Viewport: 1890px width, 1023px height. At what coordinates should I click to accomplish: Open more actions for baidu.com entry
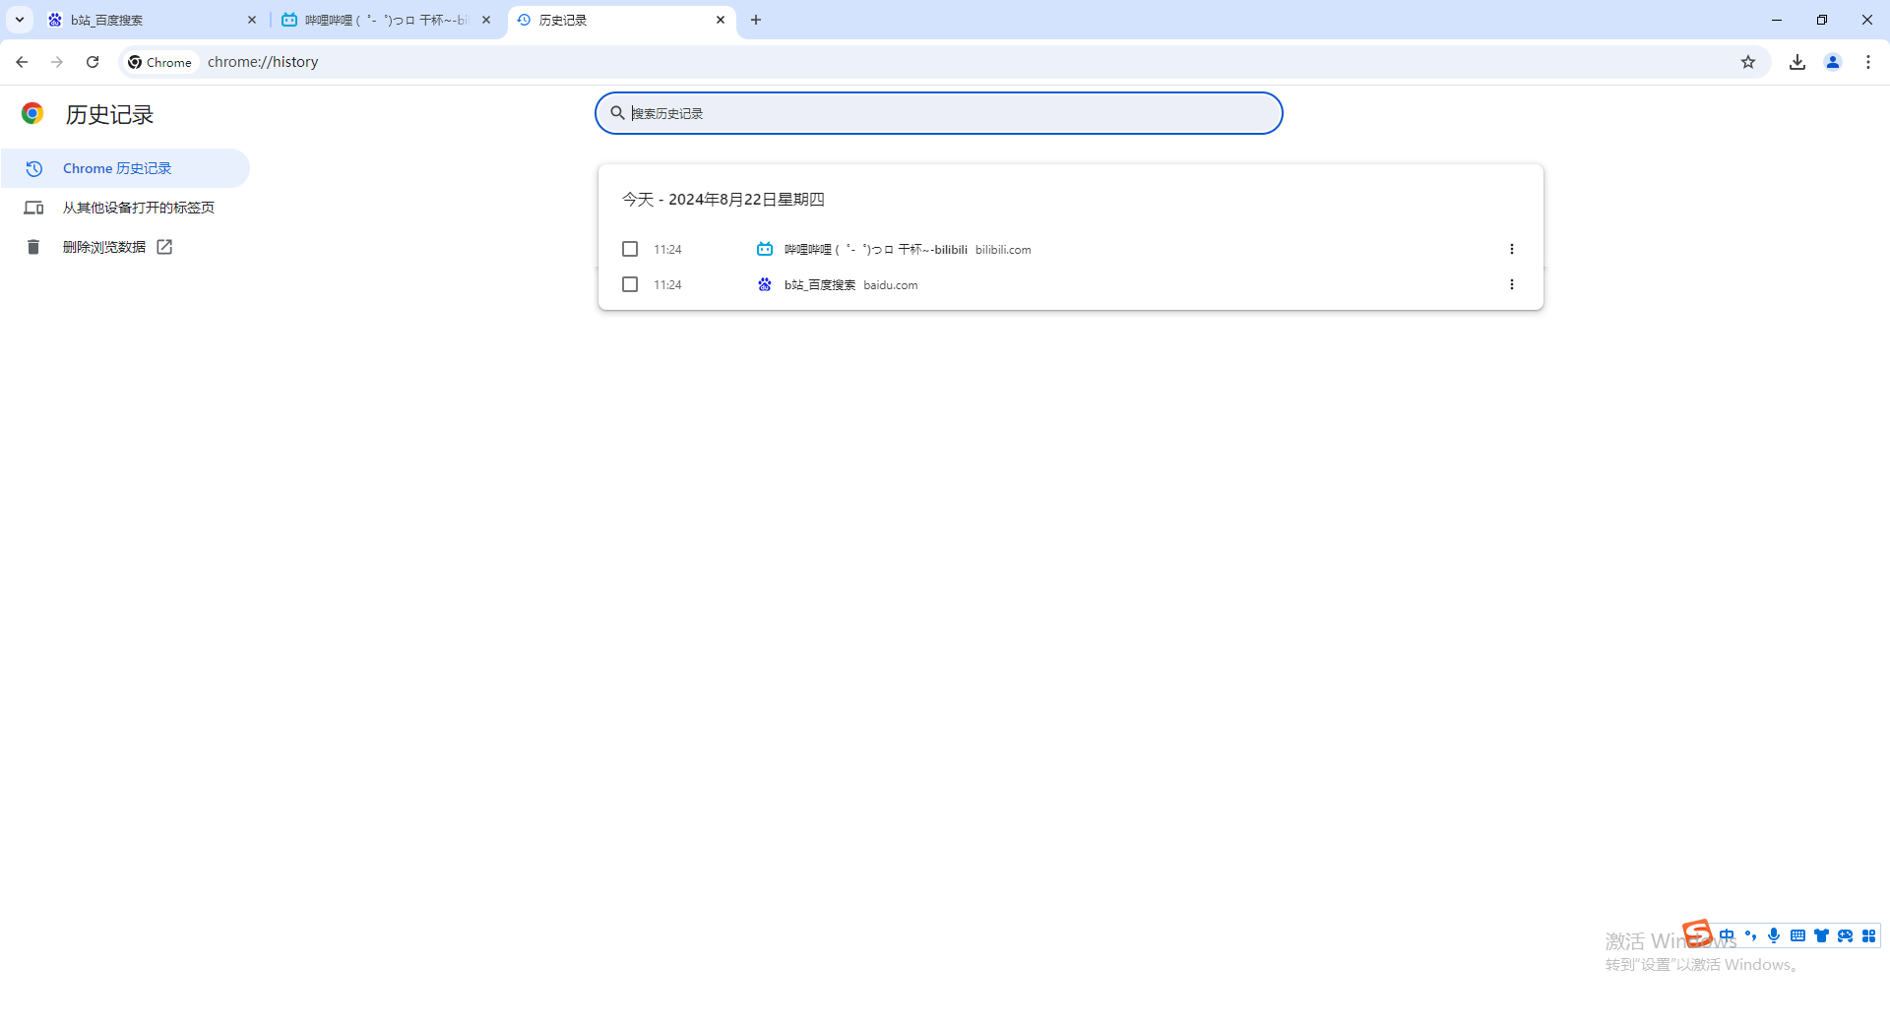coord(1512,284)
